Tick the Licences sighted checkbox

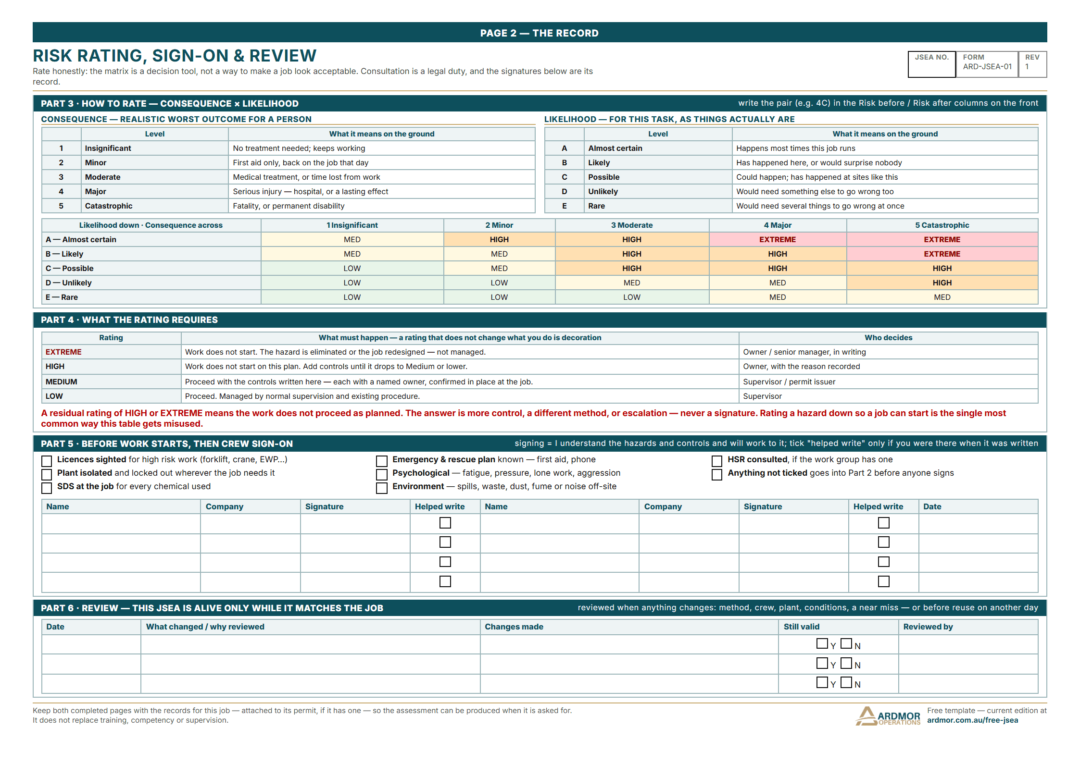[47, 461]
